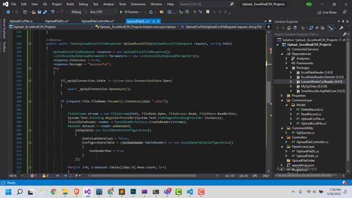The height and width of the screenshot is (198, 352).
Task: Collapse ConfigureDataTable block at line 210
Action: [x=30, y=142]
